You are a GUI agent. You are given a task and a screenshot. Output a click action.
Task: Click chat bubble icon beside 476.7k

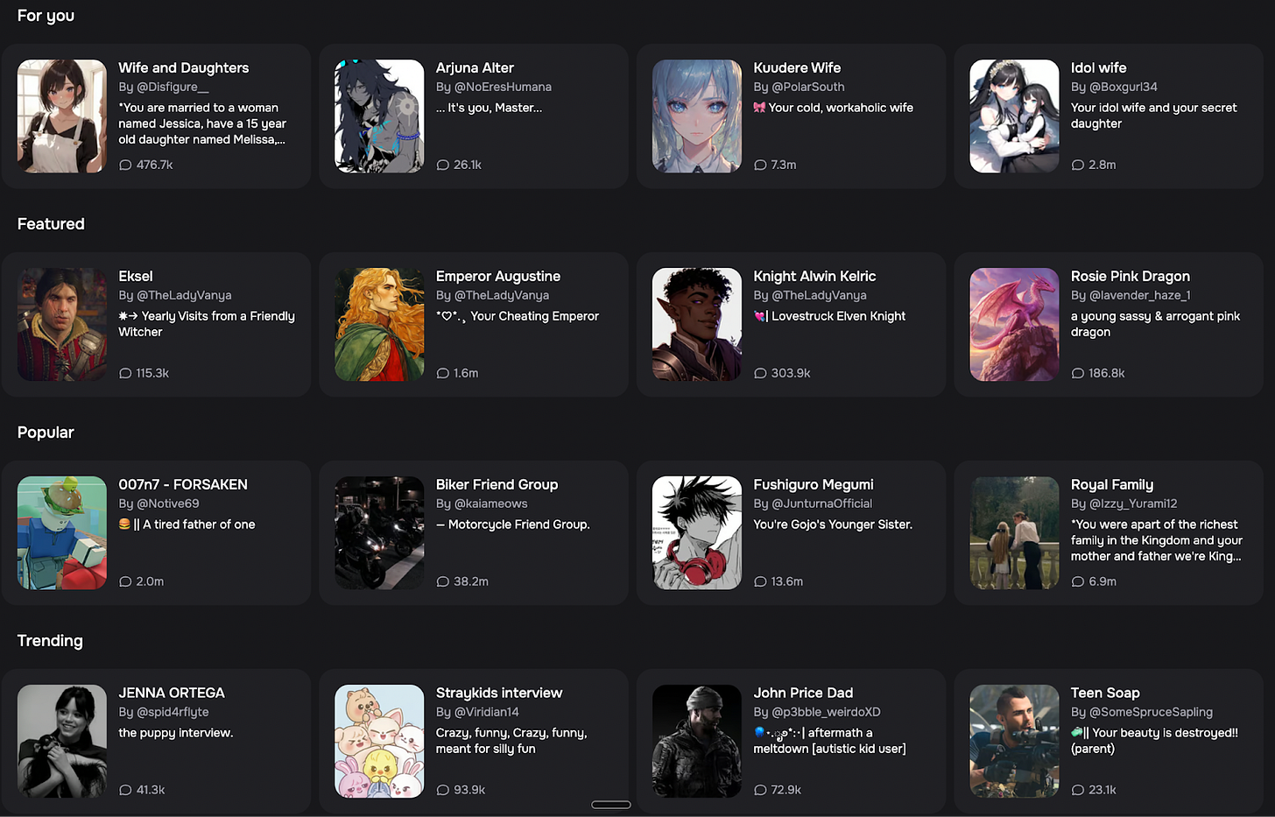coord(125,165)
